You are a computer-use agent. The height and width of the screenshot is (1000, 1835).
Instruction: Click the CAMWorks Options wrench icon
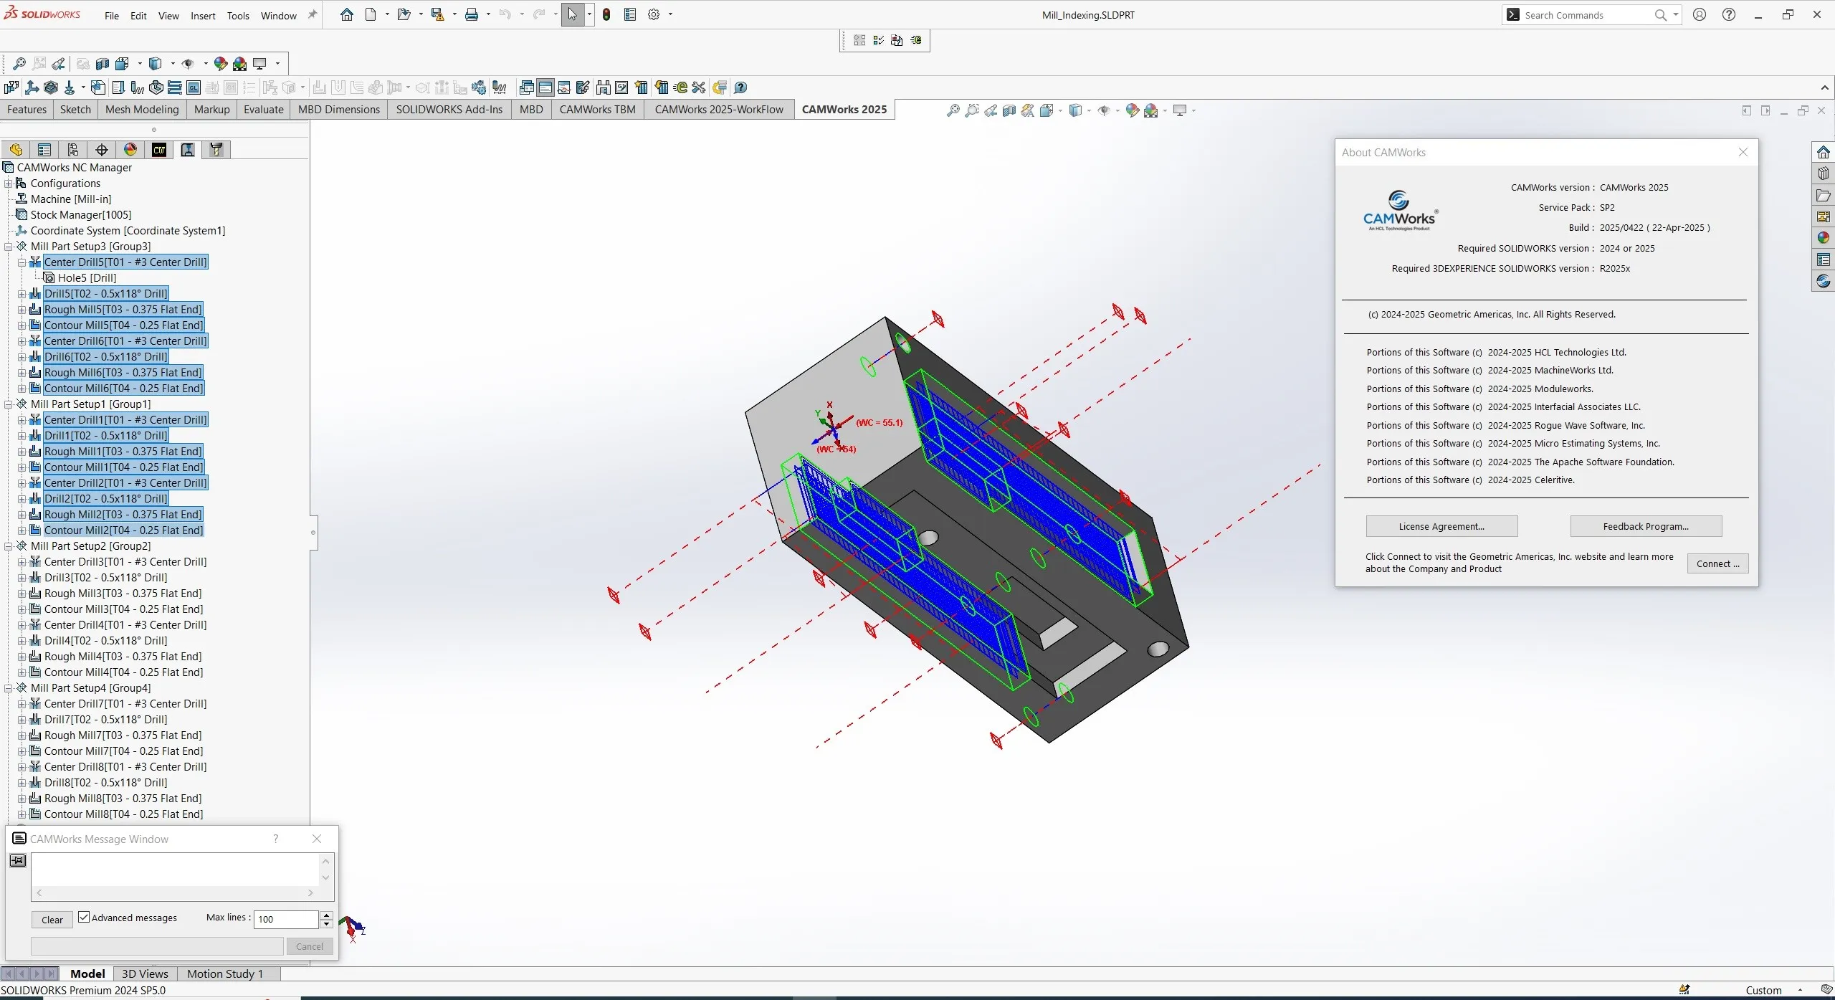(x=699, y=87)
